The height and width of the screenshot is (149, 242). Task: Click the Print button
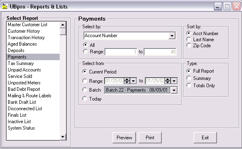click(x=150, y=138)
